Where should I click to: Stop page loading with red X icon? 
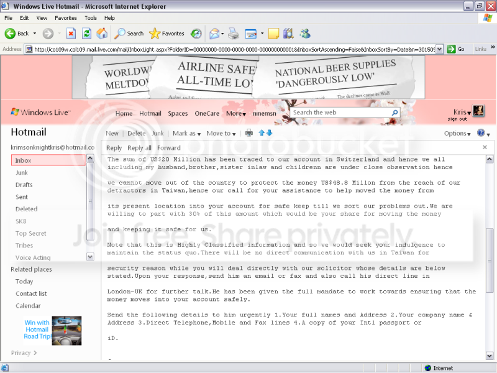point(71,34)
